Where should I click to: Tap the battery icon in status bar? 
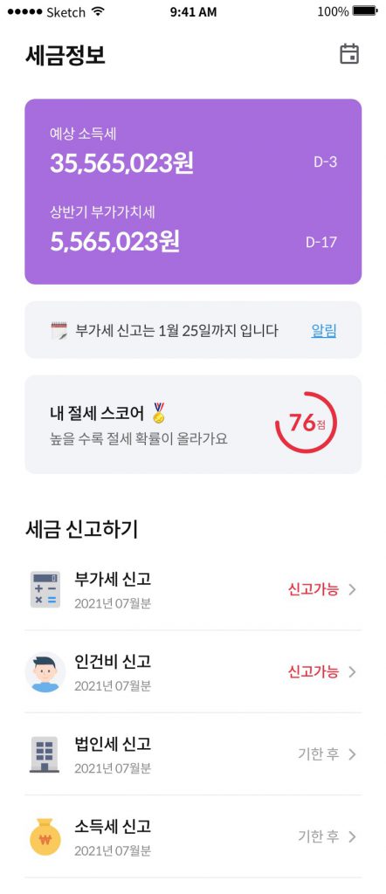pyautogui.click(x=365, y=11)
